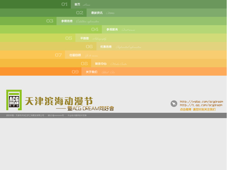Click the number 02 bar
This screenshot has width=227, height=170.
(x=43, y=13)
